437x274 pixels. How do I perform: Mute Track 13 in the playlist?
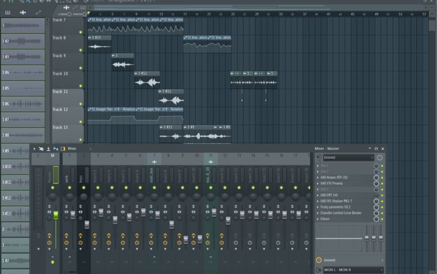(x=80, y=140)
